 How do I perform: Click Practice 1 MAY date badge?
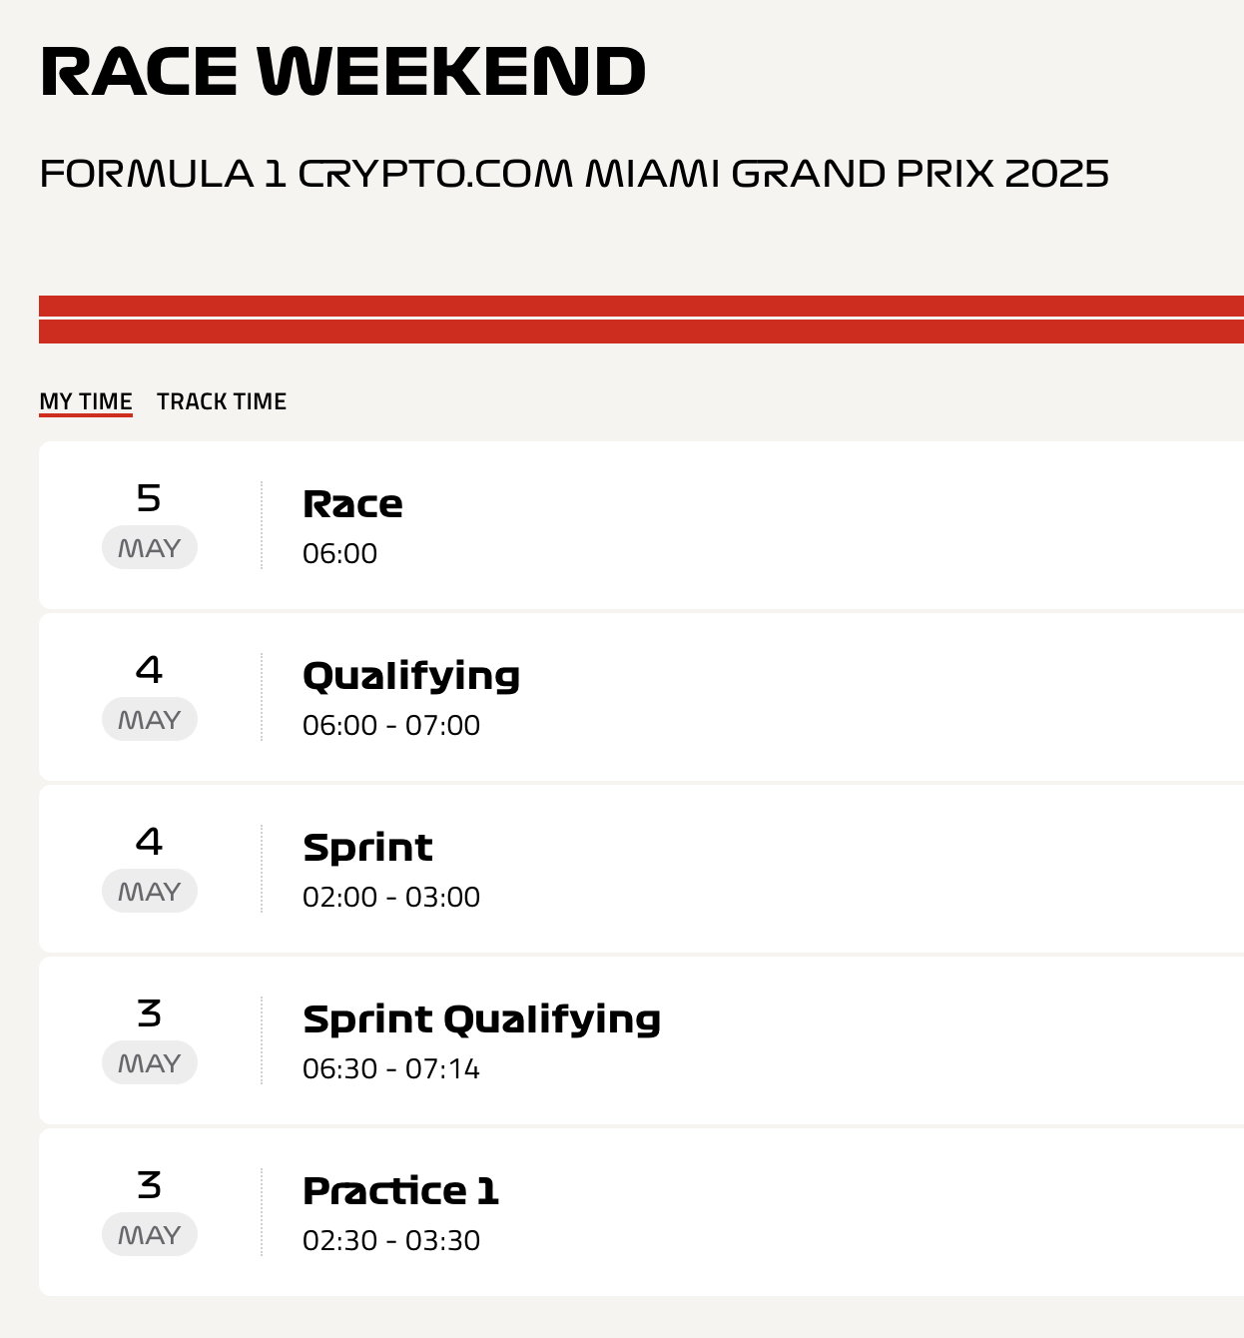pyautogui.click(x=150, y=1234)
